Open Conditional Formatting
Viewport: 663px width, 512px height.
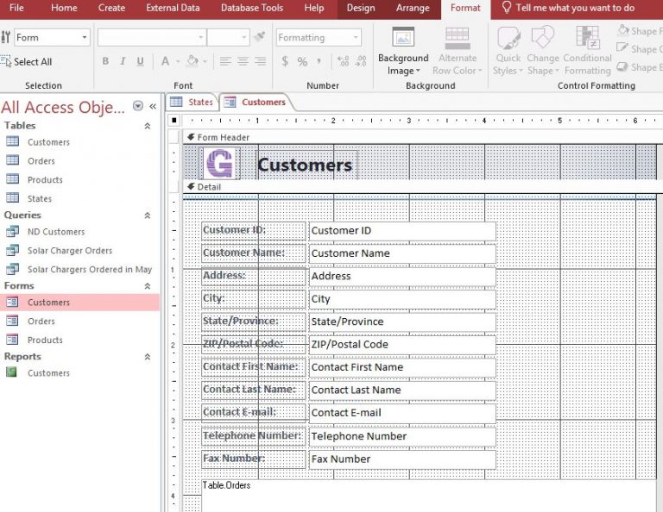click(x=587, y=52)
